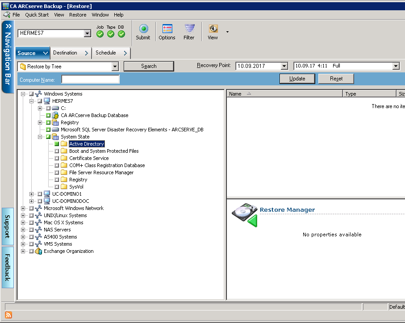This screenshot has width=405, height=323.
Task: Expand the C: drive node
Action: pyautogui.click(x=40, y=108)
